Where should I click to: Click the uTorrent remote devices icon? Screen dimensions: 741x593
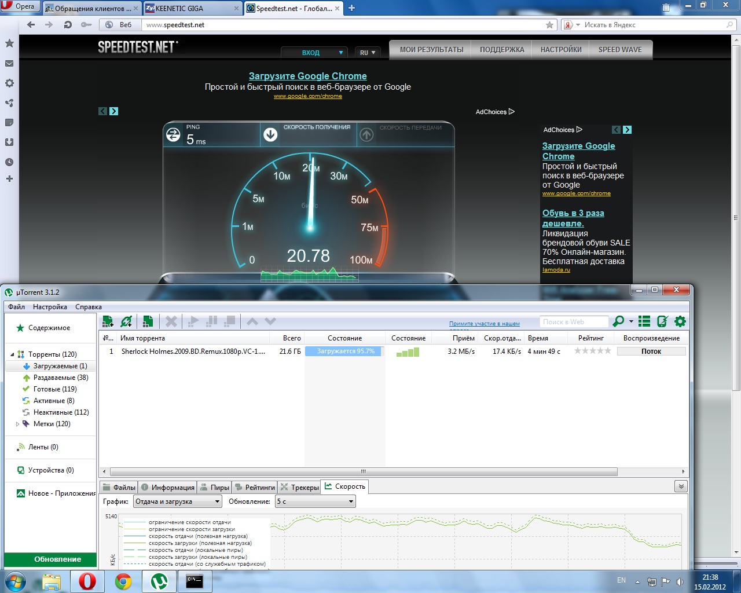[662, 321]
